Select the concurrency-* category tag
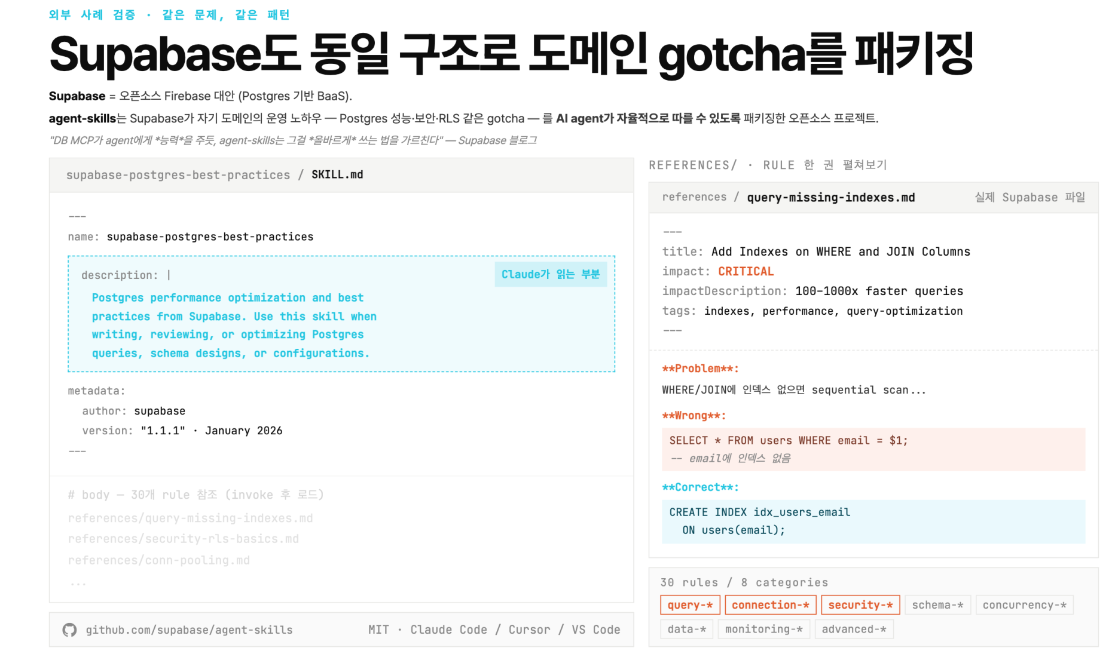 point(1024,605)
